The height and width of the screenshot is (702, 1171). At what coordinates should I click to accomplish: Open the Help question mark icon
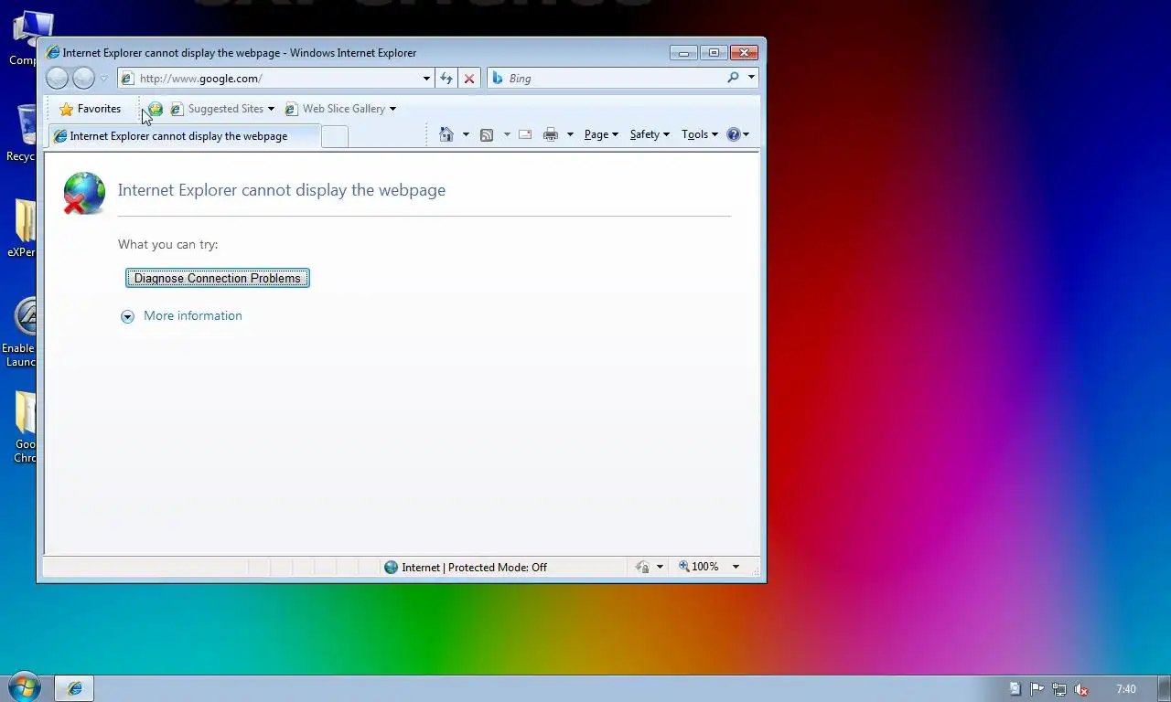click(733, 134)
